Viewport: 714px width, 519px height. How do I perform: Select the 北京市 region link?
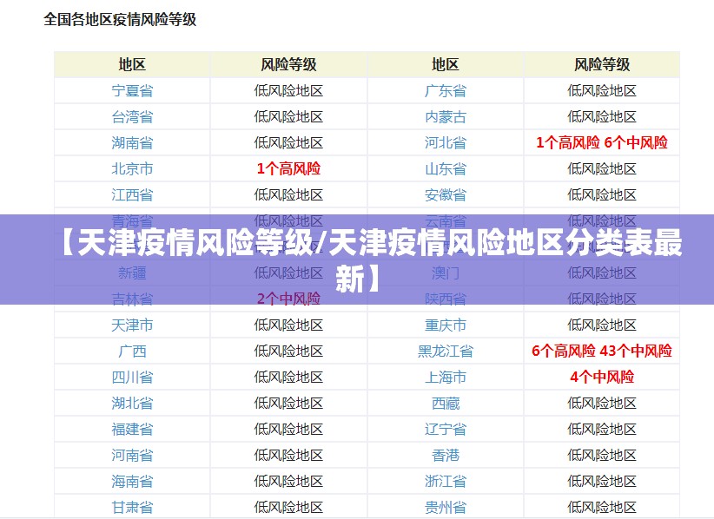132,168
